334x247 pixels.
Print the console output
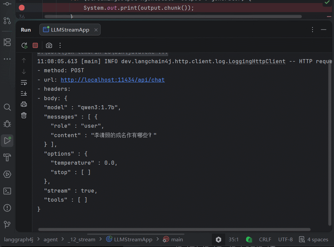[24, 104]
